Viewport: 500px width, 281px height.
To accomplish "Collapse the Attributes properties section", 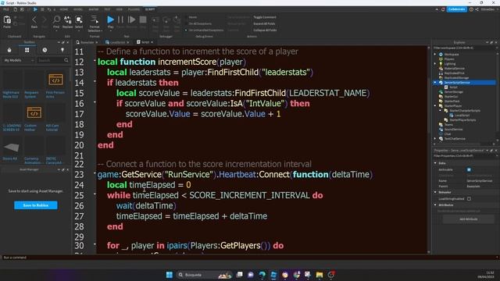I will 435,205.
